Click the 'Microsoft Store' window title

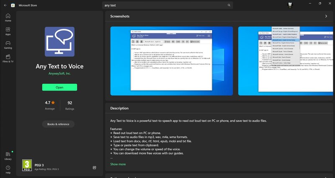point(28,5)
